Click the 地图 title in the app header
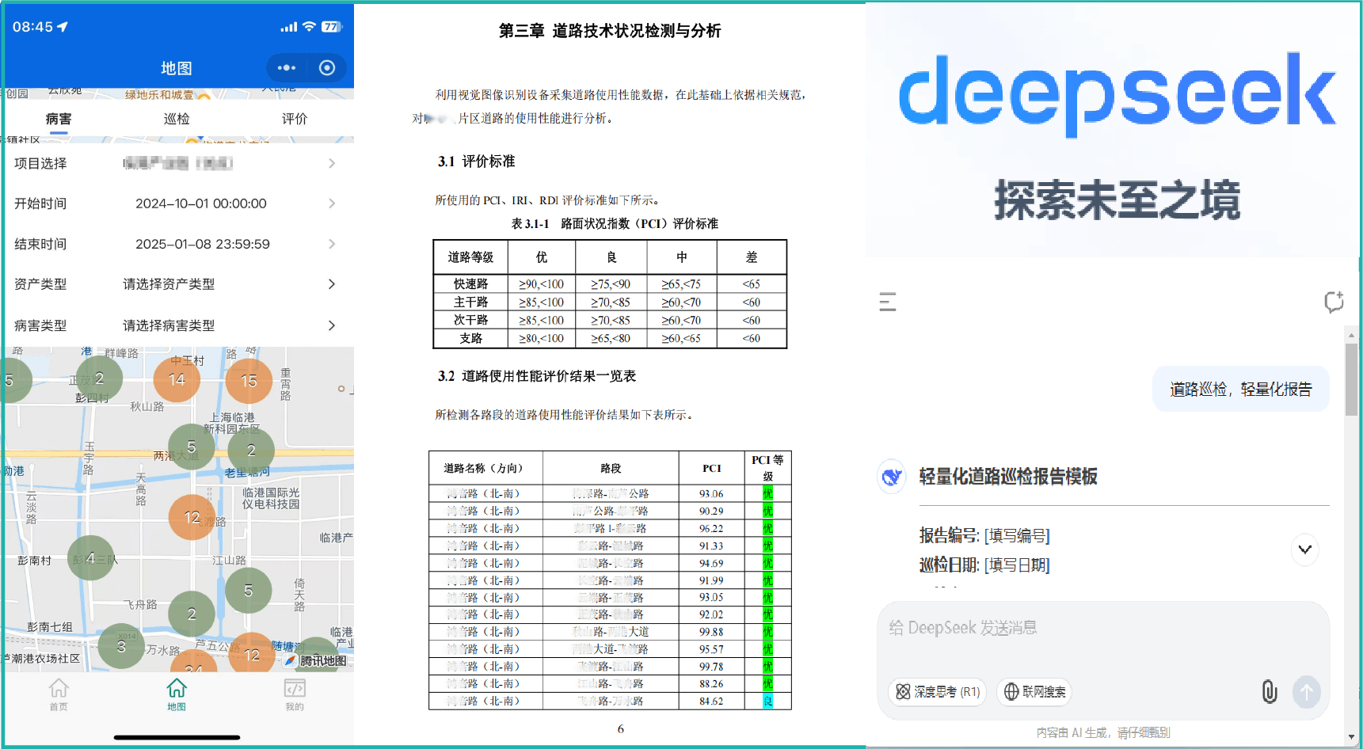The width and height of the screenshot is (1363, 749). pos(177,68)
